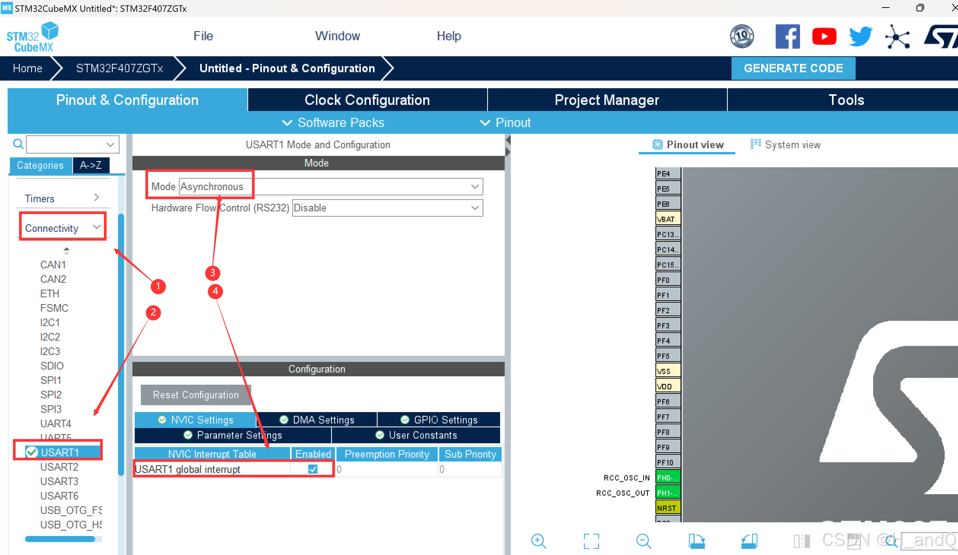The width and height of the screenshot is (958, 555).
Task: Switch to Clock Configuration tab
Action: point(367,100)
